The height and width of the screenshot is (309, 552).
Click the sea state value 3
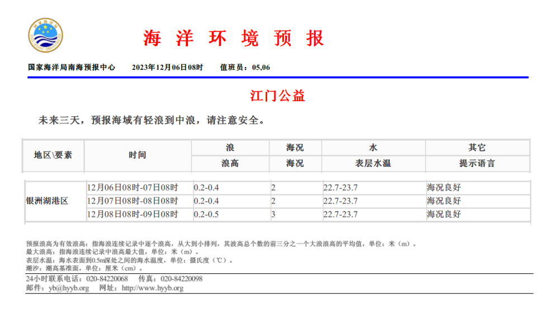273,214
